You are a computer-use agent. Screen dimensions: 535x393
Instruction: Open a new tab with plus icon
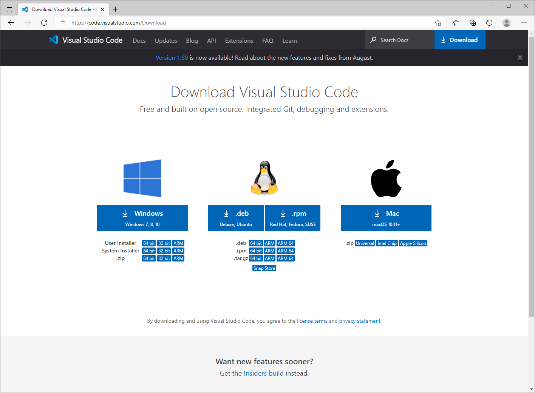(116, 9)
